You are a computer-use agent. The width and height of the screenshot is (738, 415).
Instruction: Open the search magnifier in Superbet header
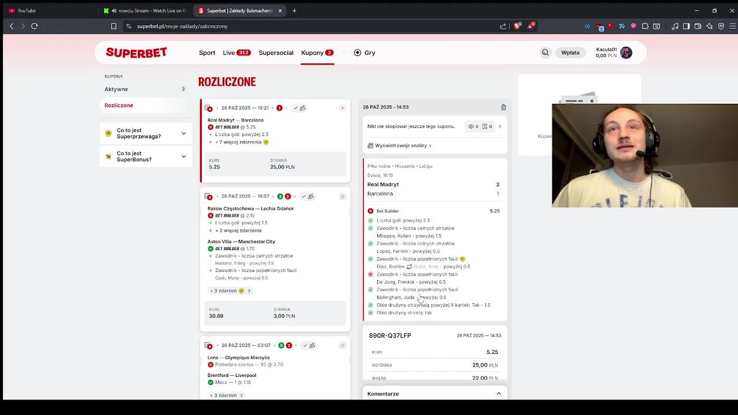tap(545, 52)
